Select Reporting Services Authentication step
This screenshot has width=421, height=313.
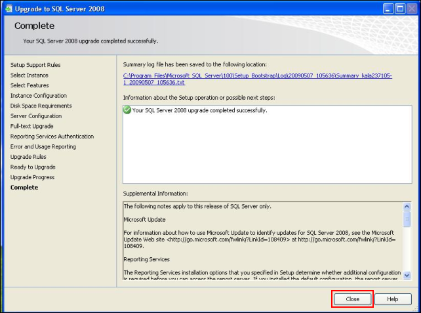point(52,136)
